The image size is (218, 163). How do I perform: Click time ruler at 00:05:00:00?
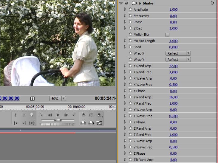click(35, 107)
